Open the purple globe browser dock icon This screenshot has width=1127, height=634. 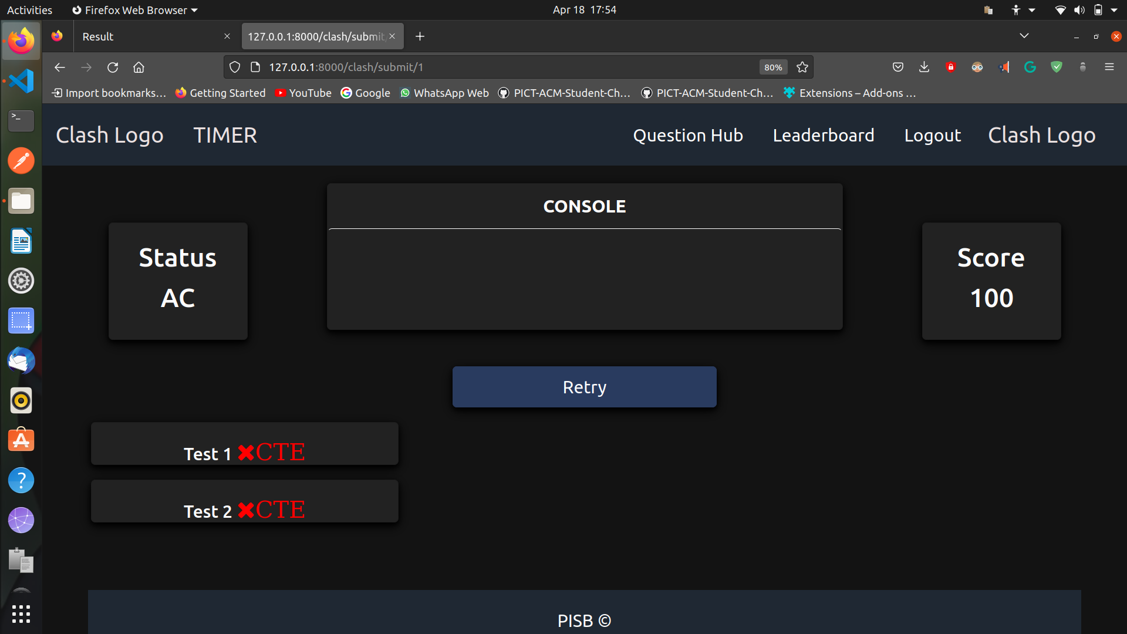[x=21, y=520]
